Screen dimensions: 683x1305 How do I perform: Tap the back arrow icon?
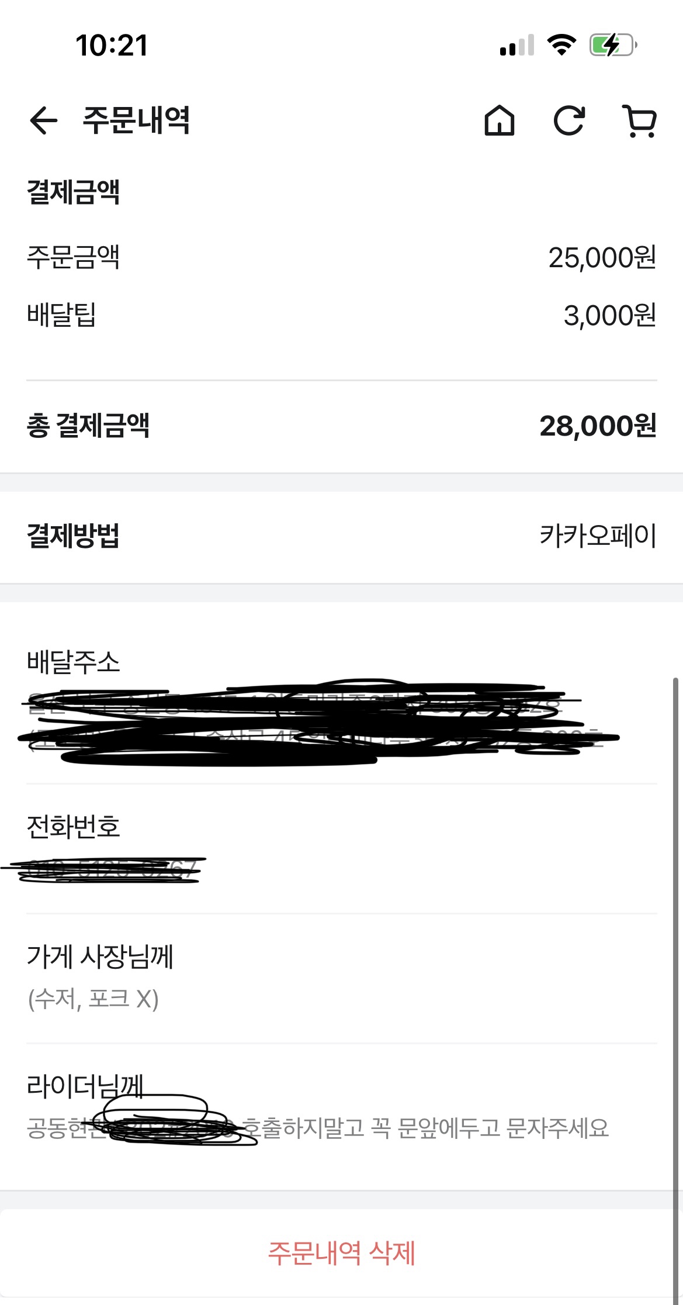(x=44, y=121)
